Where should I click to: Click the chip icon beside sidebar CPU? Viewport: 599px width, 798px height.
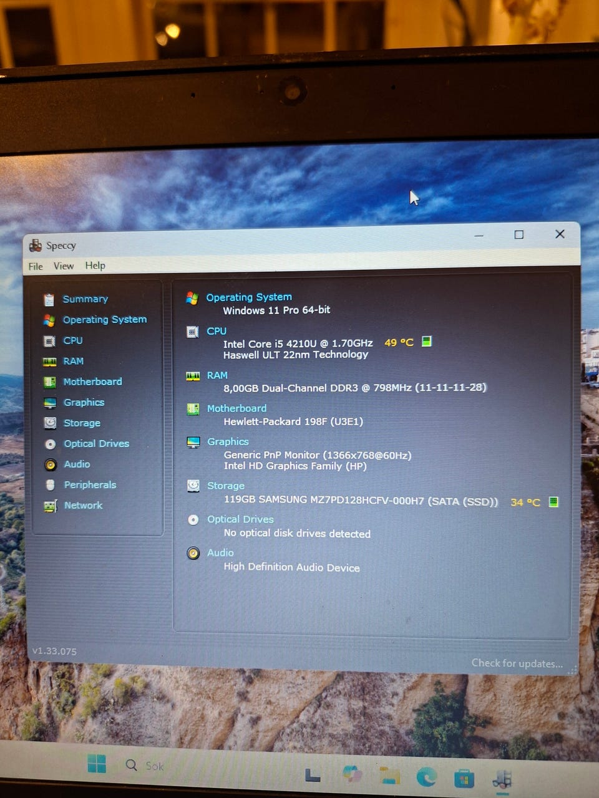pos(49,341)
